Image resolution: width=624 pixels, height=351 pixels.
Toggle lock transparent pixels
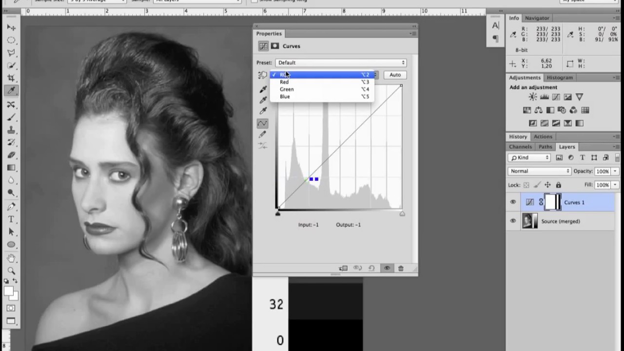[x=526, y=185]
